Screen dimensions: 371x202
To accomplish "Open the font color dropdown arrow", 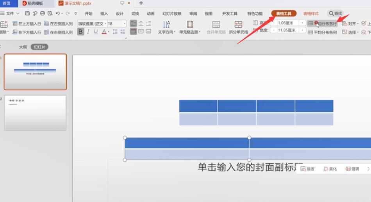I will (109, 32).
